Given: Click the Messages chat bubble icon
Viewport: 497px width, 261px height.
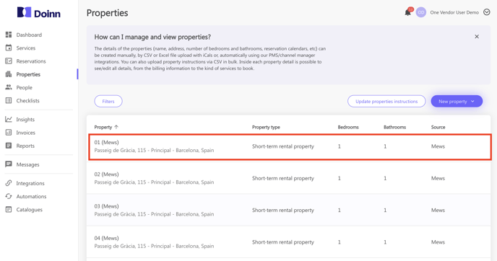Looking at the screenshot, I should pos(9,164).
